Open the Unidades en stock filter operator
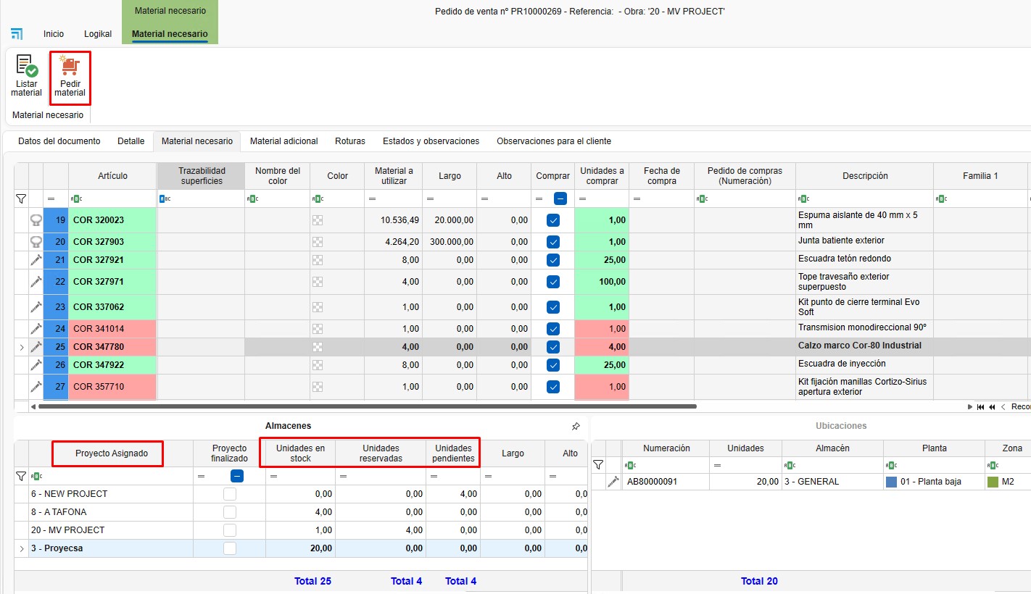Screen dimensions: 1031x594 tap(273, 476)
